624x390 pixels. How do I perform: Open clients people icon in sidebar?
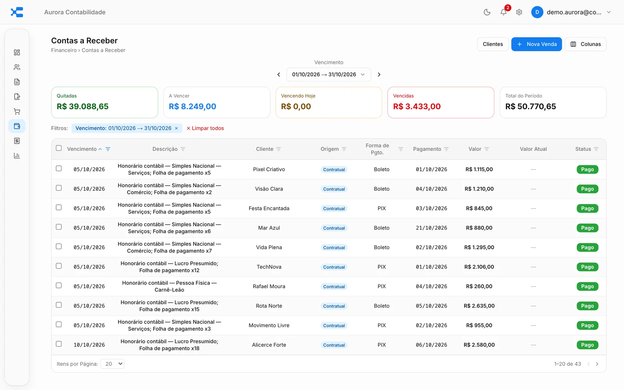pyautogui.click(x=17, y=67)
